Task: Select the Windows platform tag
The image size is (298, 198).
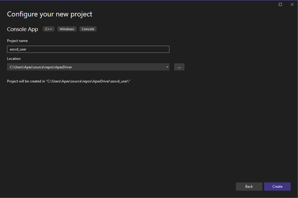Action: click(67, 29)
